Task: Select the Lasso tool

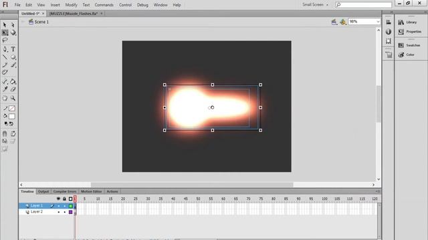Action: (x=5, y=40)
